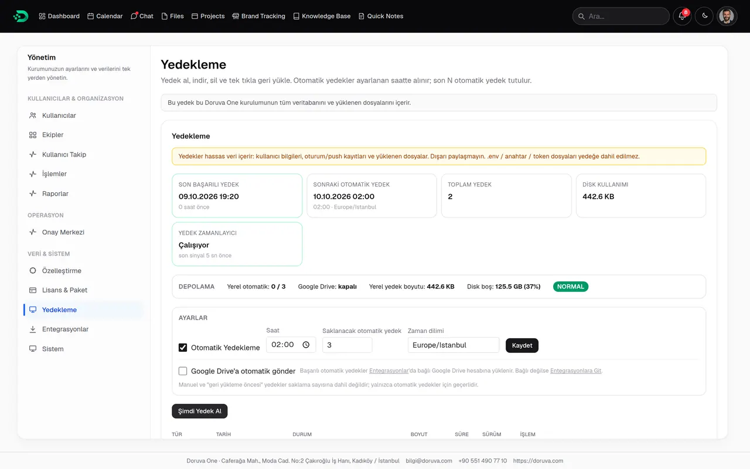Click Disk Kullanımı value 442.6 KB

point(598,196)
